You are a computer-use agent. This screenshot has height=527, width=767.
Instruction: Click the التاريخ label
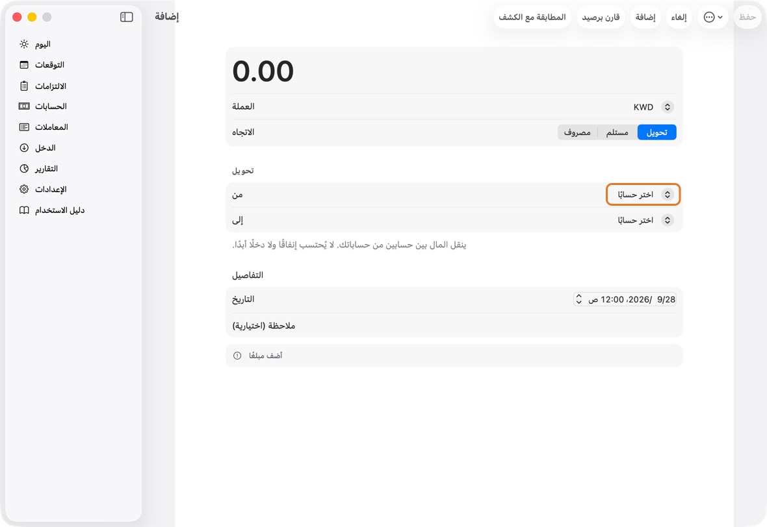pyautogui.click(x=243, y=299)
